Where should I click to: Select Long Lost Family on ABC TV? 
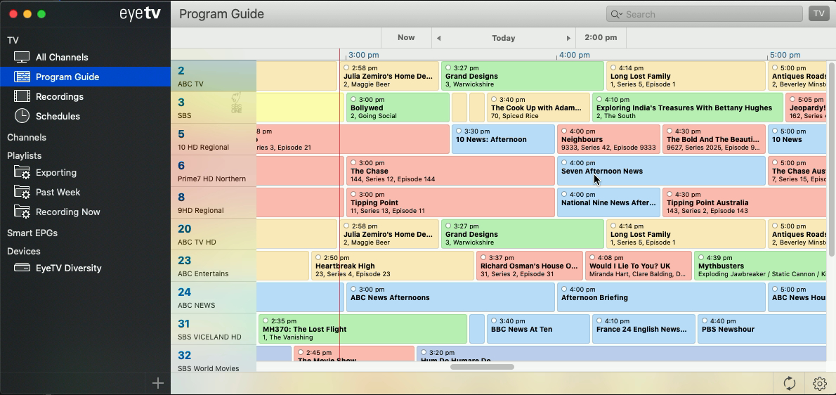(686, 76)
